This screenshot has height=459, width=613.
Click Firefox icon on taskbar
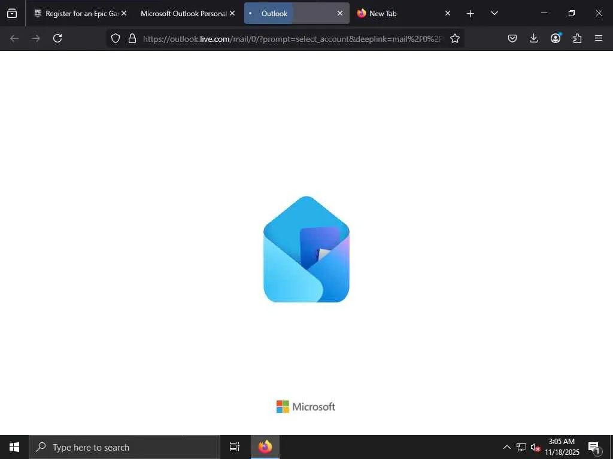coord(265,447)
